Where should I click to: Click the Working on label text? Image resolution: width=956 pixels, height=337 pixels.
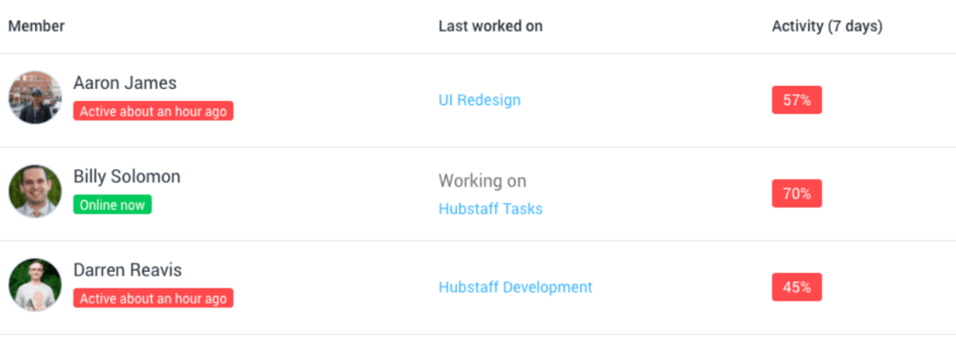(482, 181)
